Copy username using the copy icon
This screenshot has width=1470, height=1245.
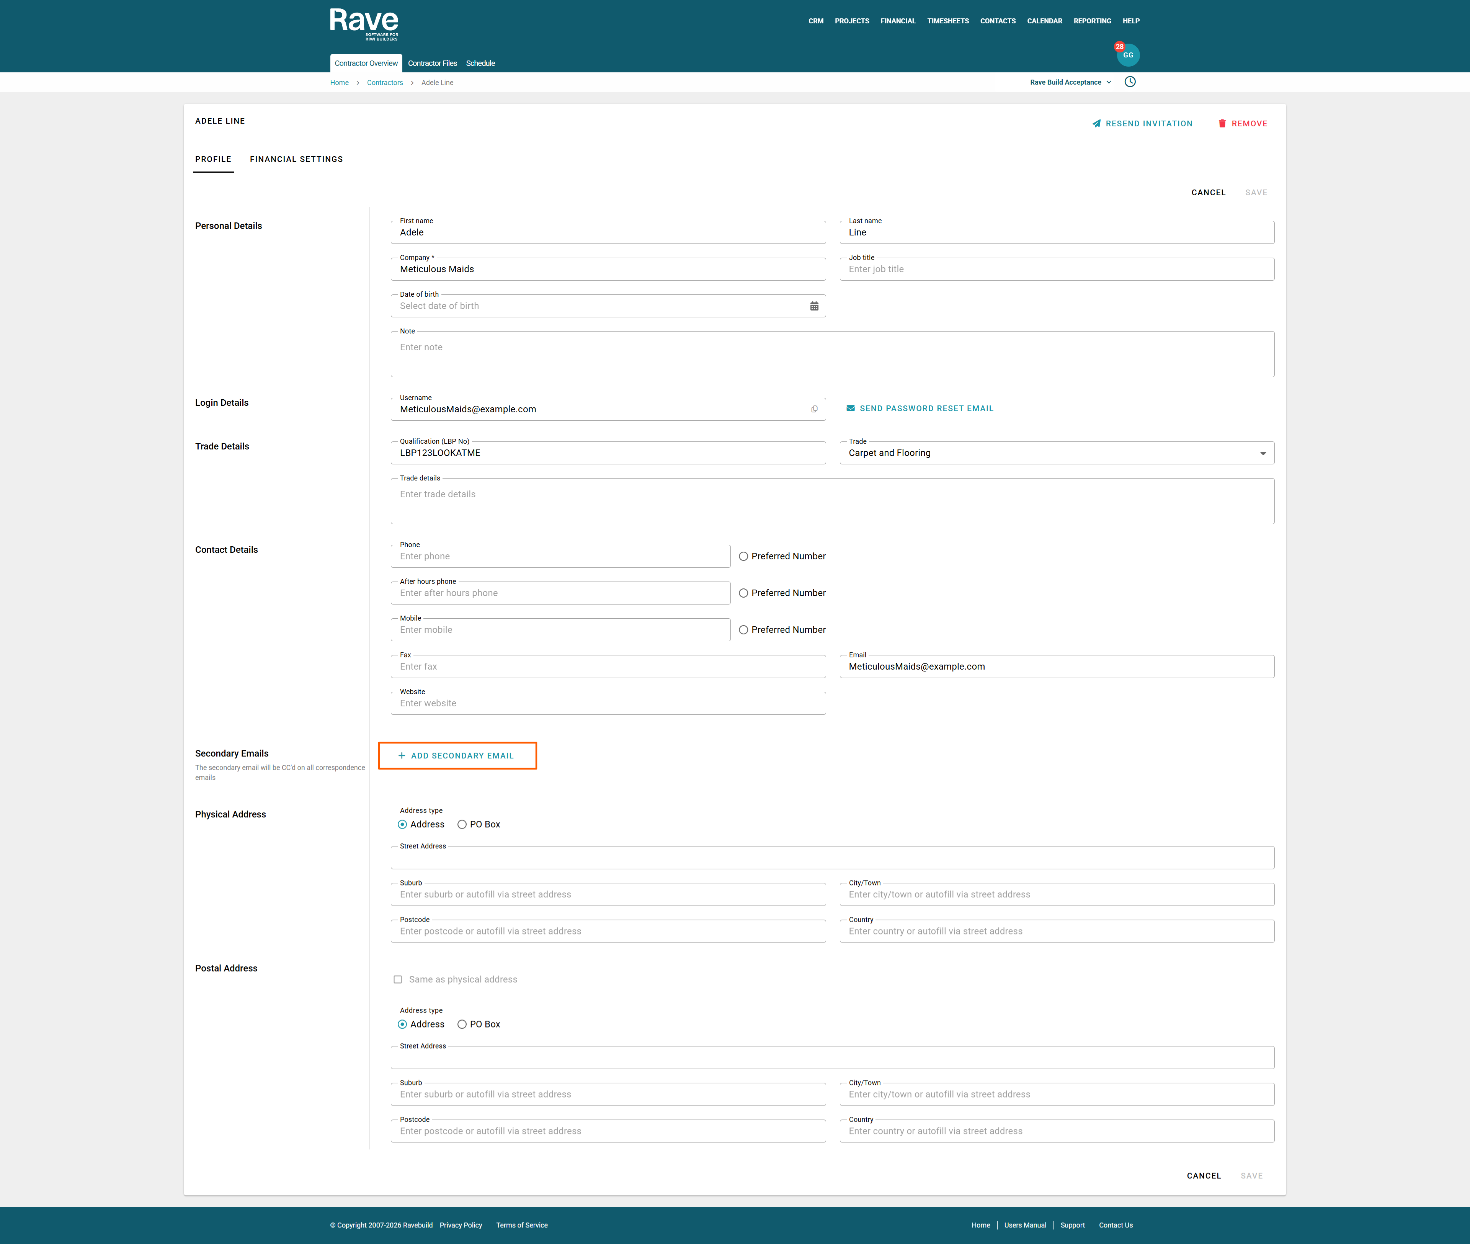point(814,409)
